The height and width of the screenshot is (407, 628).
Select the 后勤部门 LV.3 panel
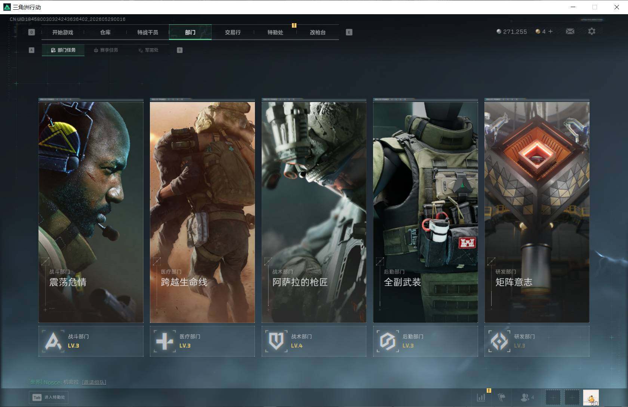425,341
